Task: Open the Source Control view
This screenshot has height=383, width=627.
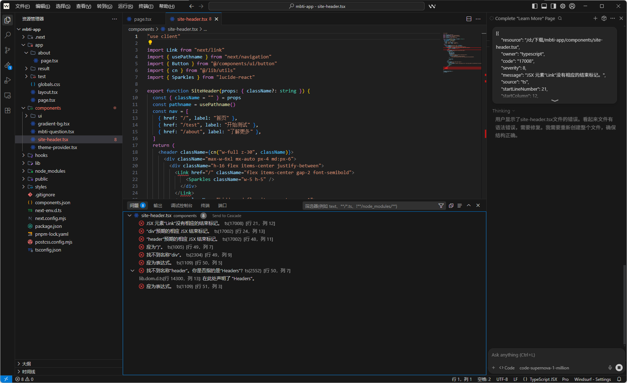Action: (8, 50)
